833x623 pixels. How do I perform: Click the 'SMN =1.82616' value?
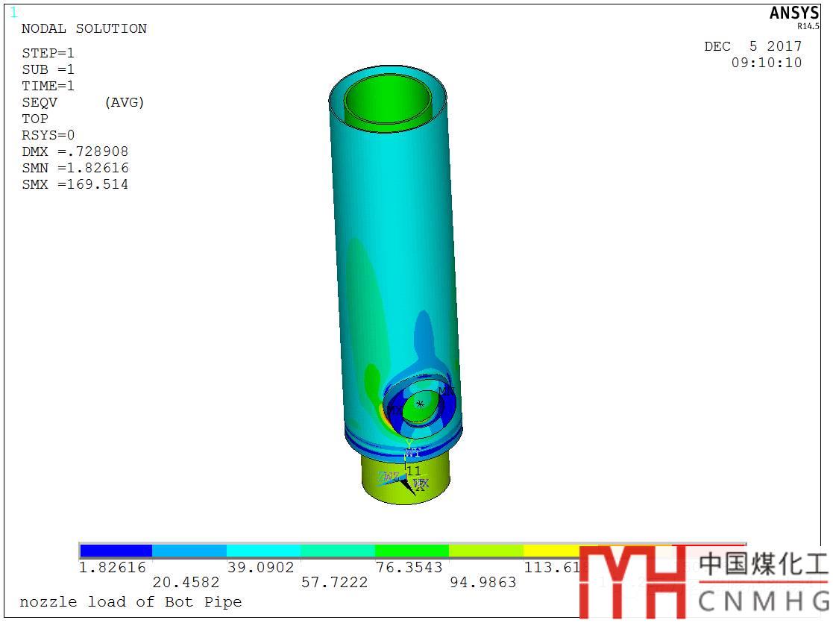(75, 168)
